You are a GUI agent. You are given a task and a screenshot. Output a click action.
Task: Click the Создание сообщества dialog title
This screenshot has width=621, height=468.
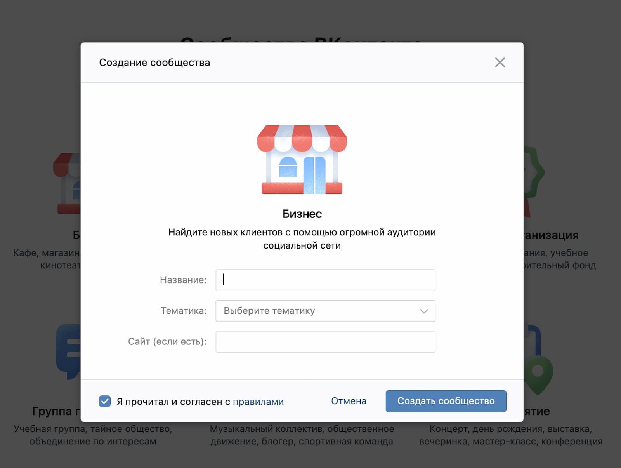tap(154, 63)
